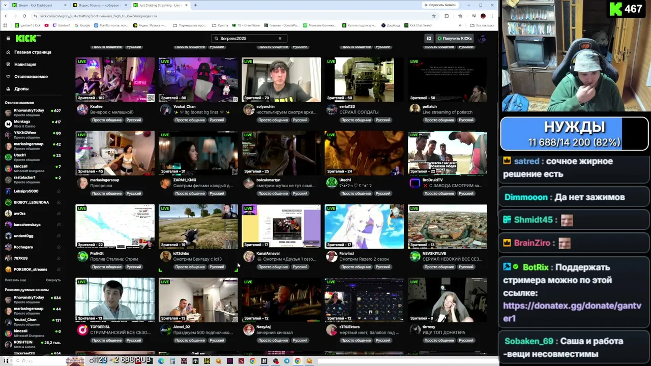The image size is (651, 366).
Task: Bookmark this page with star icon
Action: (x=434, y=16)
